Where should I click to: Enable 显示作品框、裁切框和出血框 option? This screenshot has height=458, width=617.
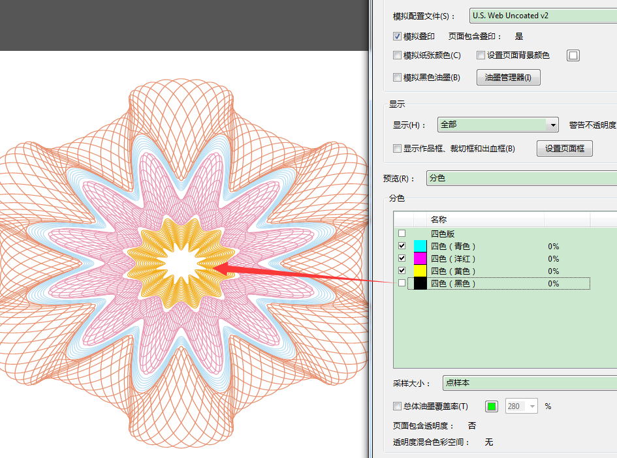(397, 148)
